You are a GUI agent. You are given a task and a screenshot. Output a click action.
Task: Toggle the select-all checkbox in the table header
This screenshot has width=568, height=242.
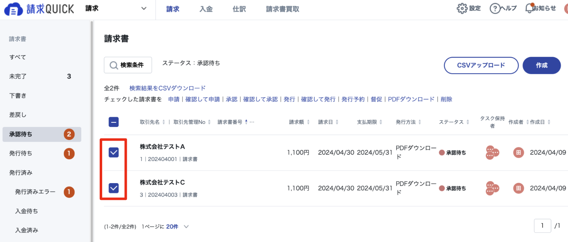114,122
